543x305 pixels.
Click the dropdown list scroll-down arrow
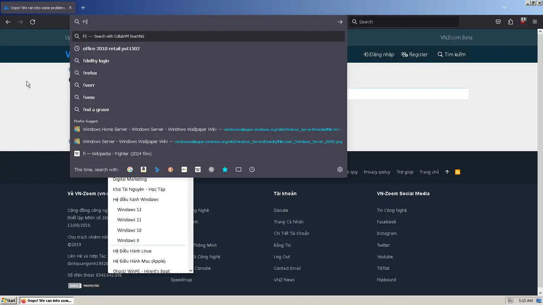pos(191,270)
